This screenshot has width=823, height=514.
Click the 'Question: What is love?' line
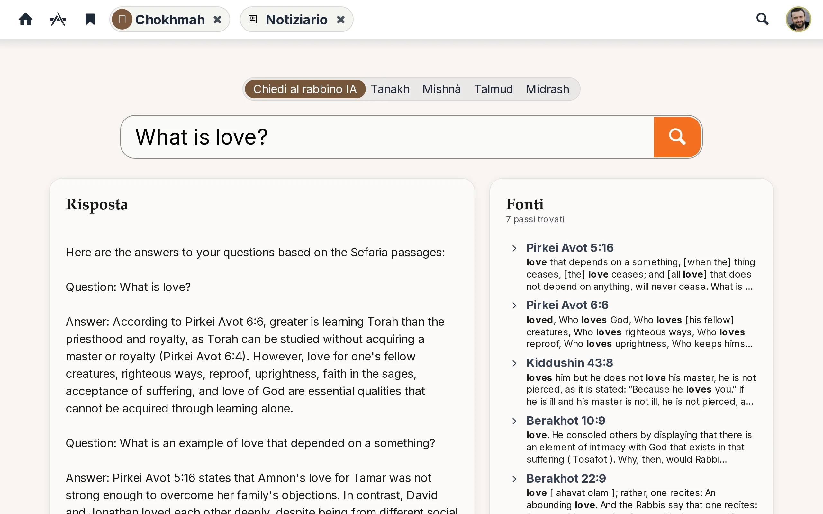coord(128,287)
